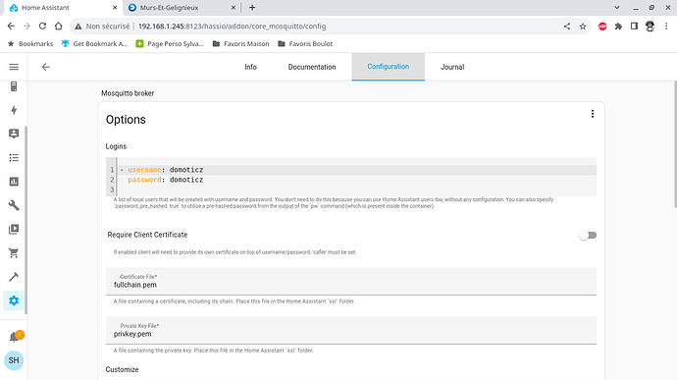Open the SH user profile avatar
Viewport: 677px width, 380px height.
coord(14,360)
